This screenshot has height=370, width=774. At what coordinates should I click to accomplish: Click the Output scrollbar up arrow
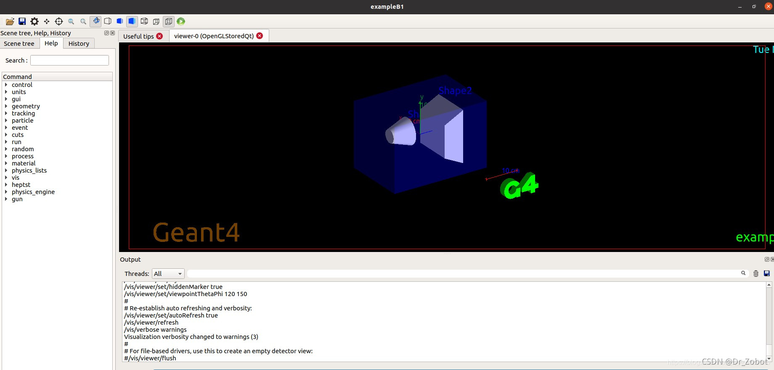[769, 285]
